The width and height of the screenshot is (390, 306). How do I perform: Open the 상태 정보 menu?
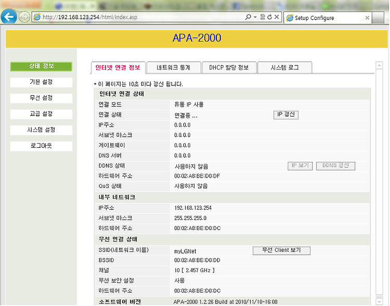(x=41, y=66)
